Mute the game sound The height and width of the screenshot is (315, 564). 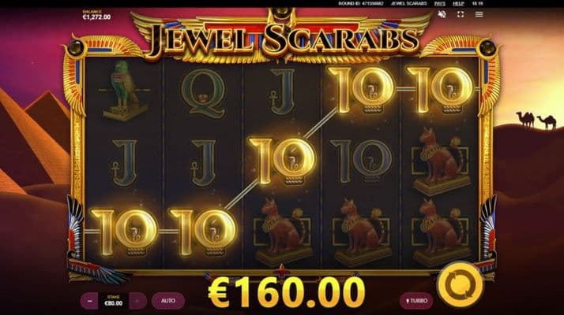442,14
